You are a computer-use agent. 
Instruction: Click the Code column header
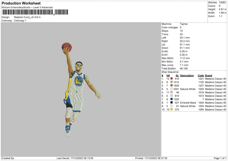point(201,76)
